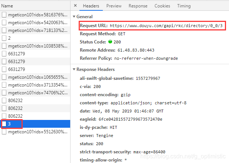This screenshot has height=163, width=229.
Task: Click is-dy-pcache: HIT header
Action: tap(98, 127)
